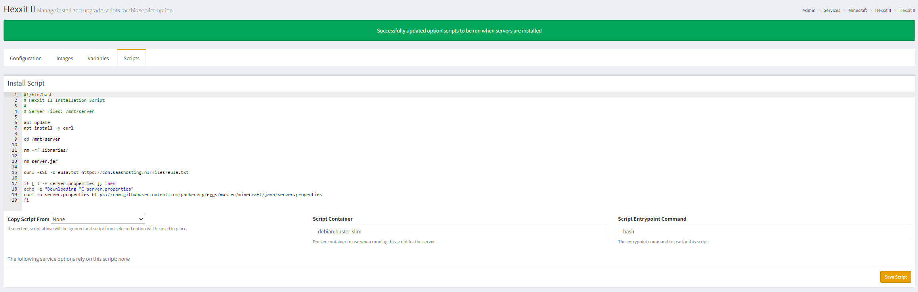This screenshot has width=918, height=292.
Task: Focus the Script Container input field
Action: 459,231
